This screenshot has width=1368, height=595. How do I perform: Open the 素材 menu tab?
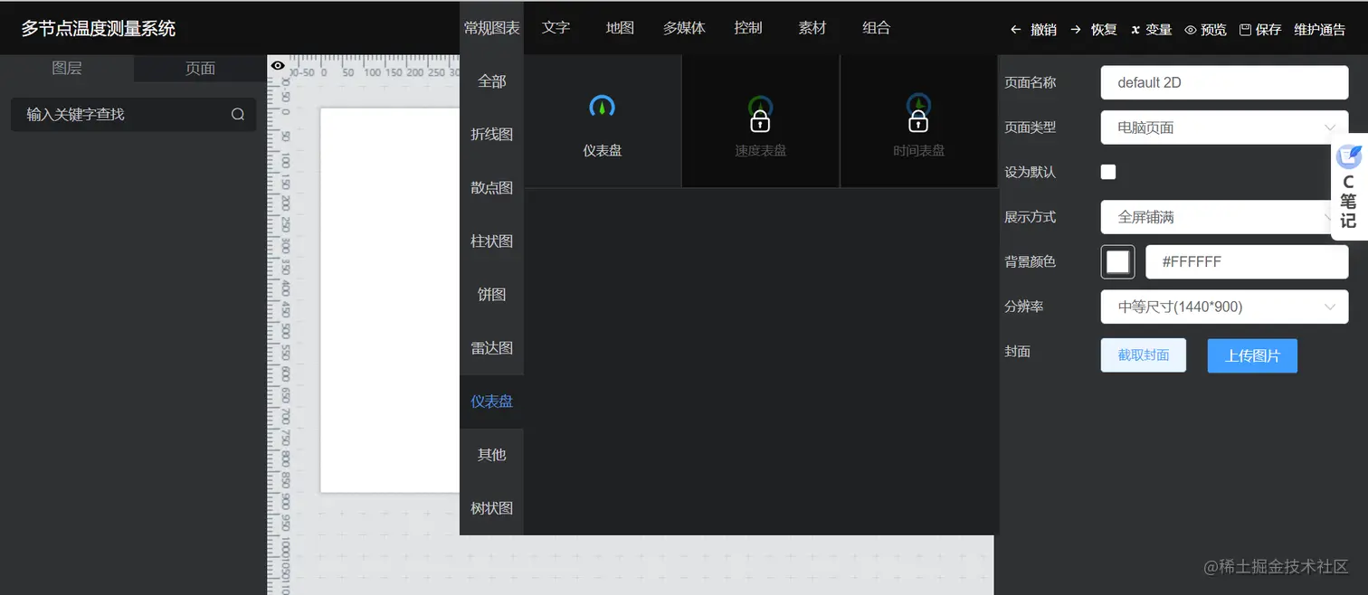pyautogui.click(x=812, y=28)
